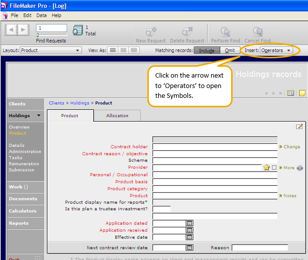Click the Notes arrow link
Image resolution: width=308 pixels, height=260 pixels.
point(288,196)
